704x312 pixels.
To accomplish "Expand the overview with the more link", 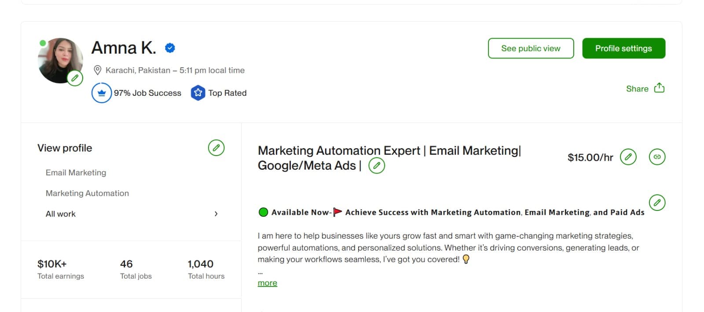I will (x=267, y=283).
